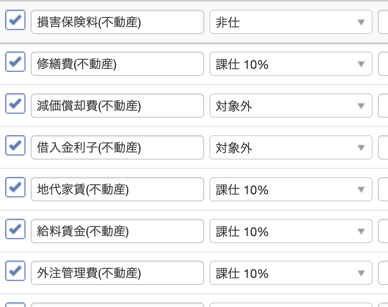Expand 対象外 dropdown for 借入金利子
The image size is (388, 307).
pyautogui.click(x=290, y=148)
